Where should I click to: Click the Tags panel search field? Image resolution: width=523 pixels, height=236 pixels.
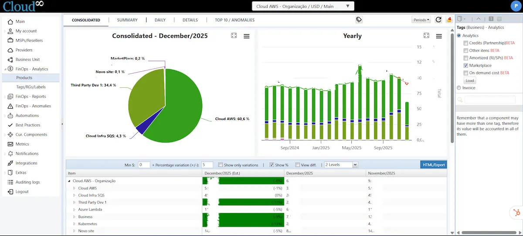point(489,100)
